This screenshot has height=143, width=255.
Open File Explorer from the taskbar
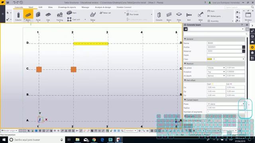point(77,139)
